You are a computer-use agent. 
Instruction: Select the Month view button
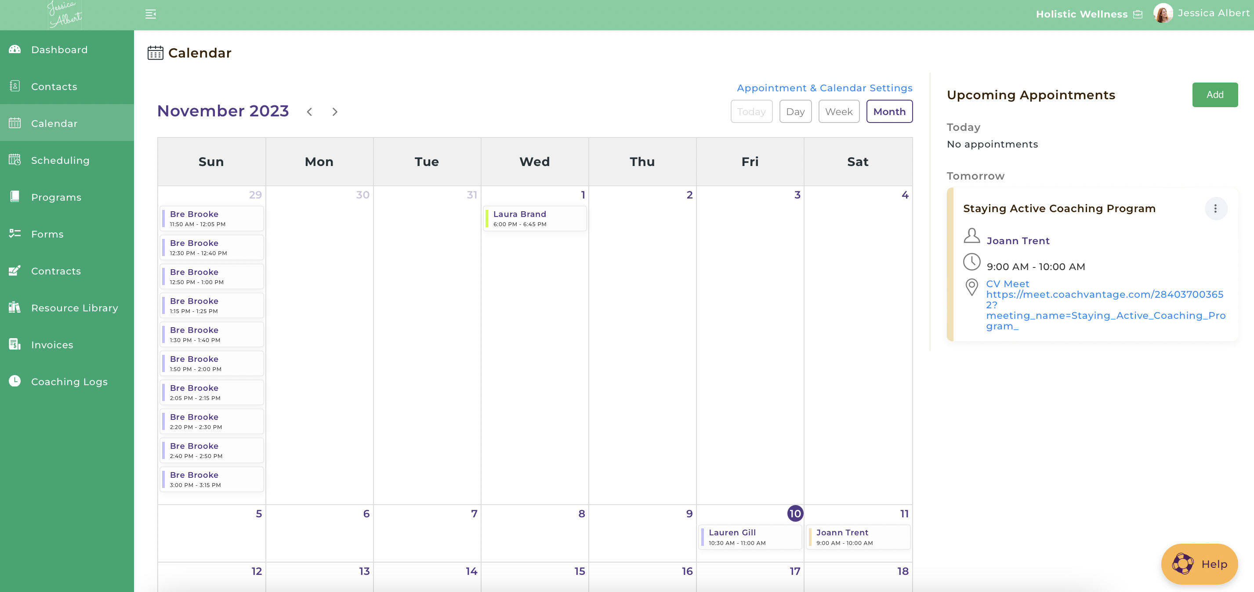point(889,112)
